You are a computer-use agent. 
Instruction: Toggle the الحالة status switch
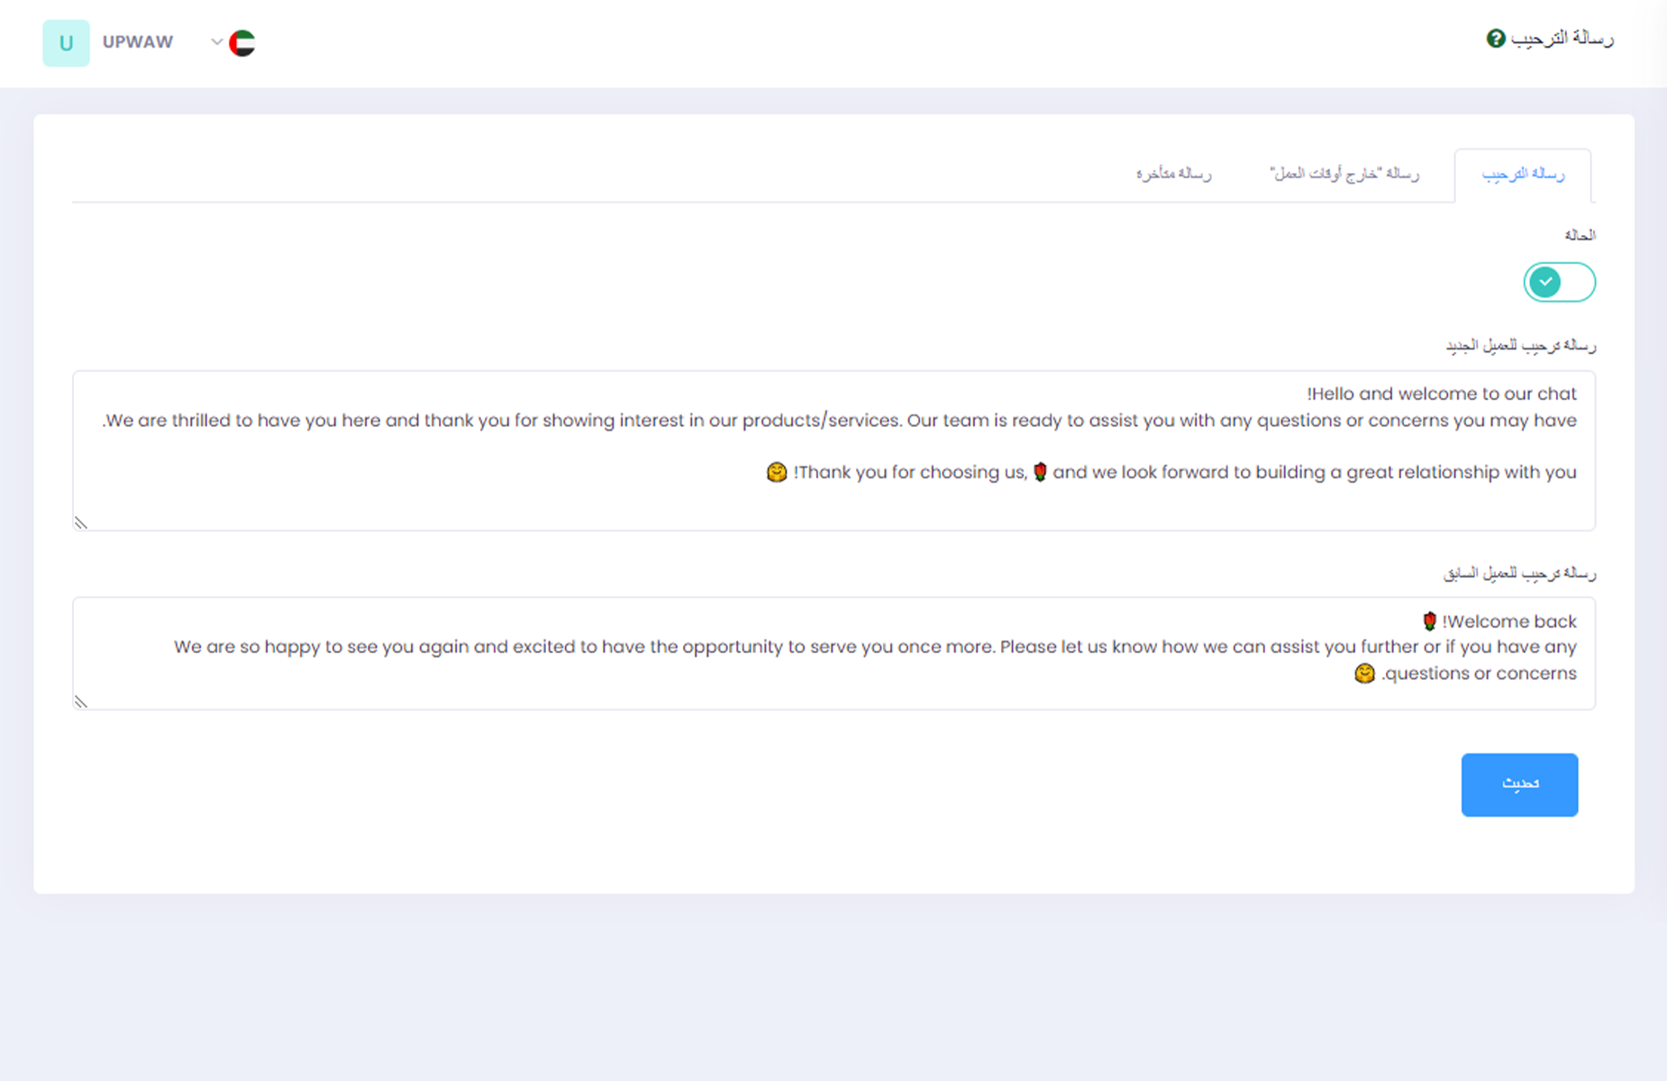[1559, 283]
